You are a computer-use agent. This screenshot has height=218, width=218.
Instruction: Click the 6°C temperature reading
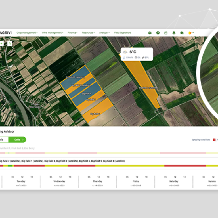pos(133,52)
